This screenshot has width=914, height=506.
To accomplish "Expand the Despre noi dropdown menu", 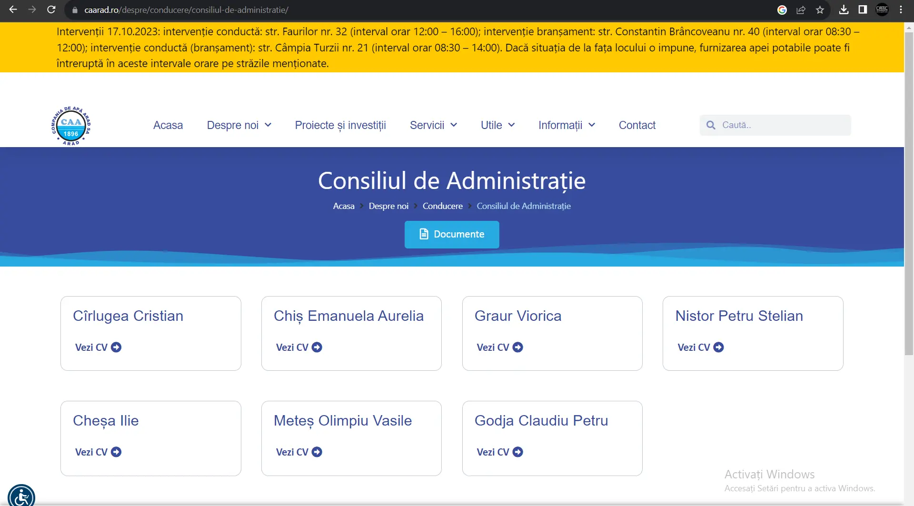I will 239,125.
